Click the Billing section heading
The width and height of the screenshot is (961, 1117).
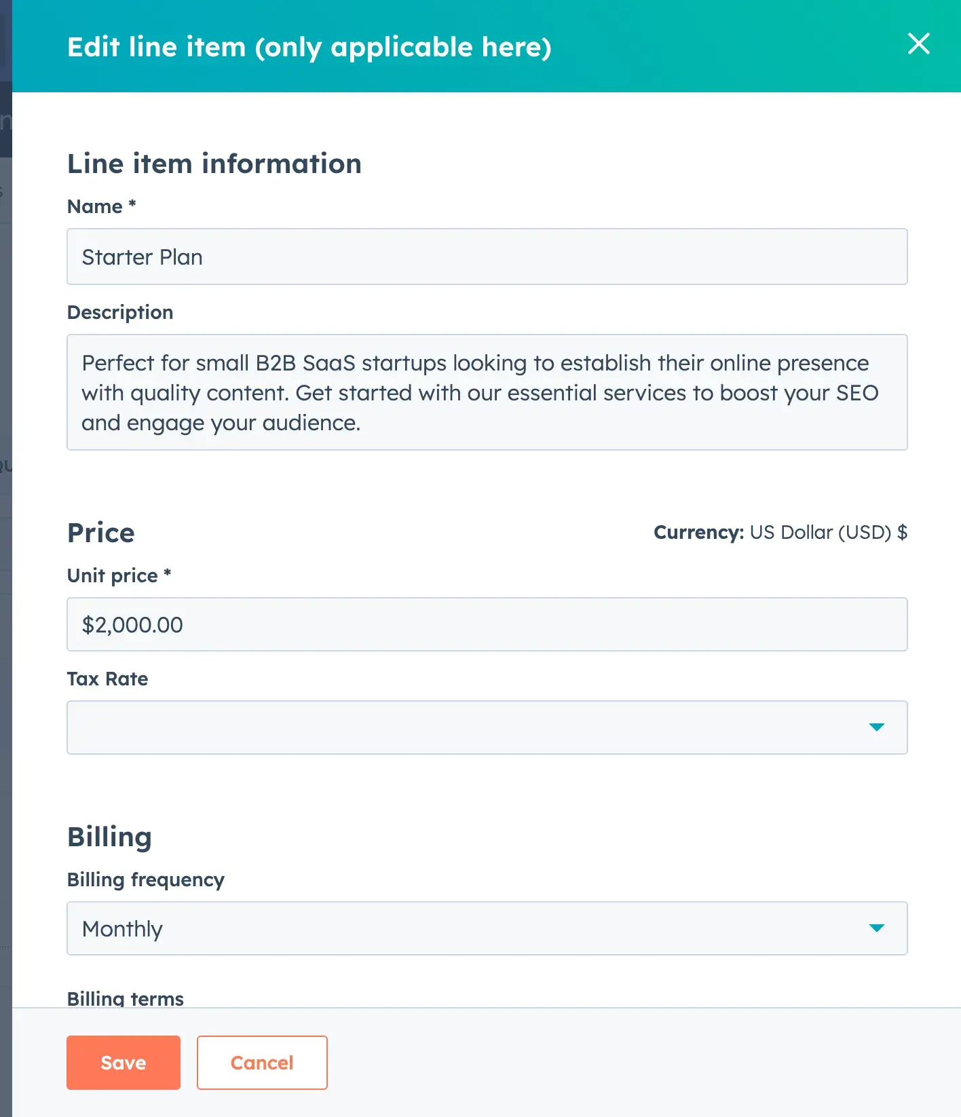coord(109,837)
